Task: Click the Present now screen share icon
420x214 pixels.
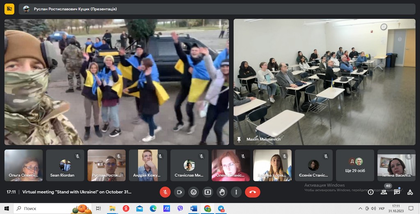Action: tap(208, 192)
